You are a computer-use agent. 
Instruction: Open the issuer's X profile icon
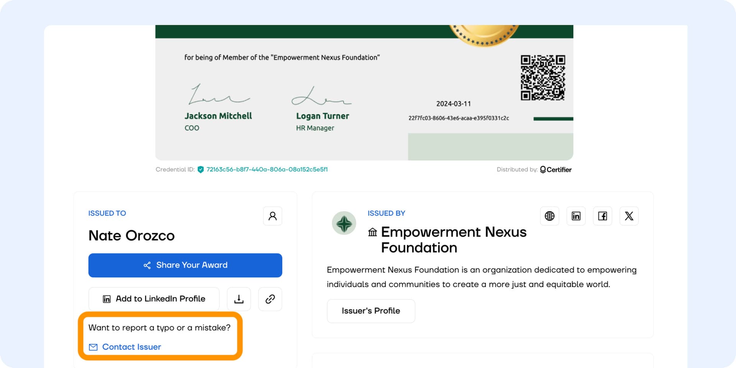[629, 216]
